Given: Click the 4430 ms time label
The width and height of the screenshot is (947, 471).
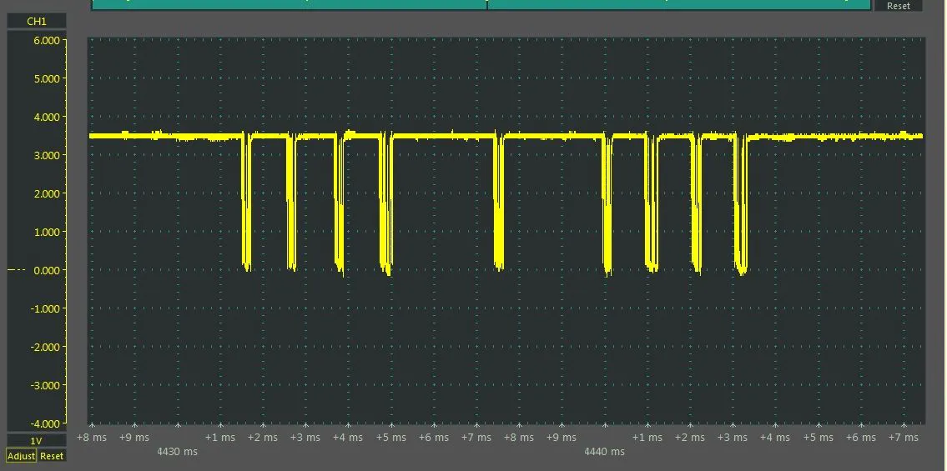Looking at the screenshot, I should coord(178,452).
